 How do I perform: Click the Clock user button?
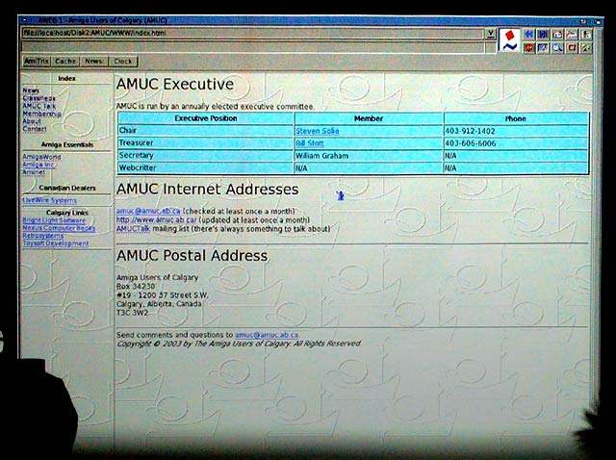pos(123,62)
